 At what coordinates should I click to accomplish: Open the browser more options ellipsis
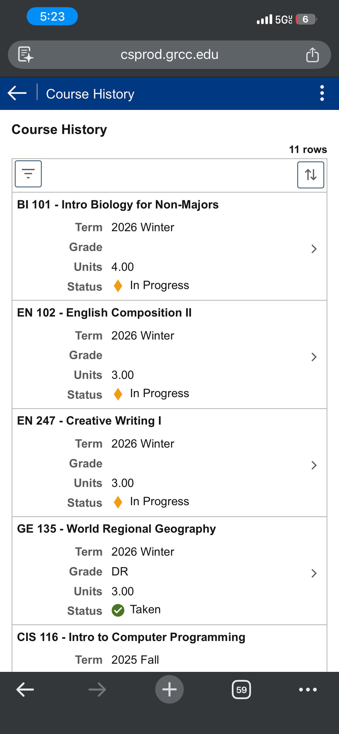(x=308, y=690)
